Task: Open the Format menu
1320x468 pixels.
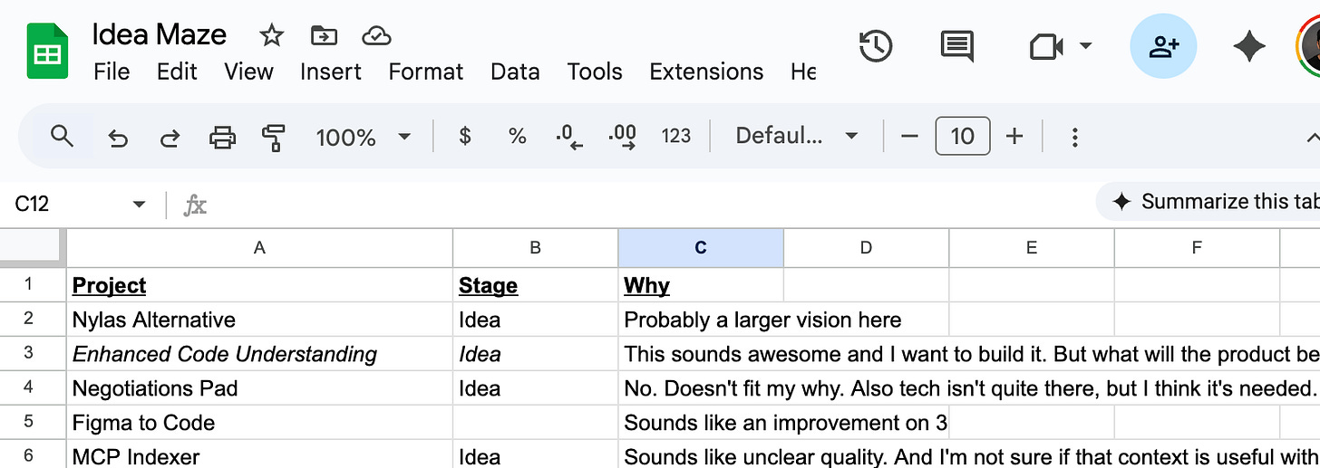Action: [x=426, y=72]
